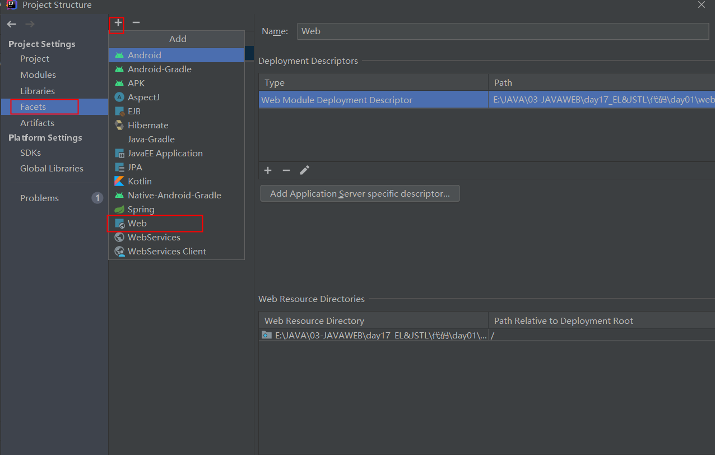Click the "/" relative path cell
This screenshot has width=715, height=455.
pos(602,335)
